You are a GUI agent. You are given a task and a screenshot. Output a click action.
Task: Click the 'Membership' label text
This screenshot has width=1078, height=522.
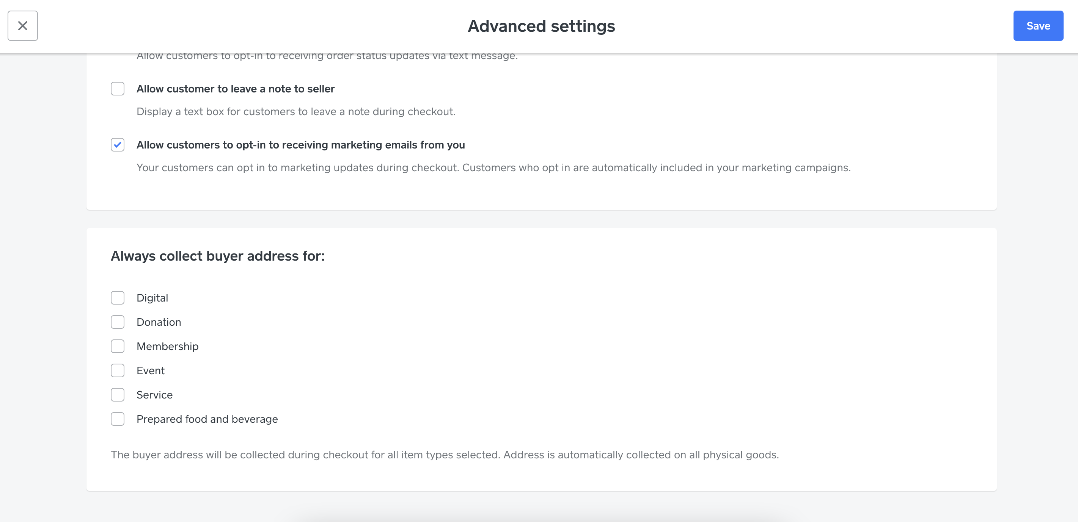coord(167,346)
